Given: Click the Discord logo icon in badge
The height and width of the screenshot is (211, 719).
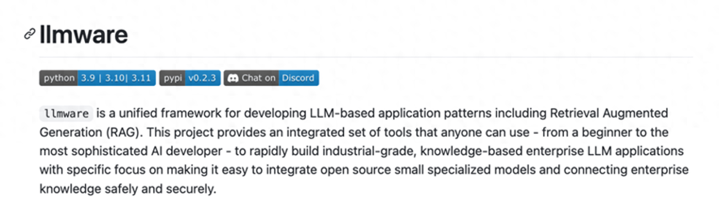Looking at the screenshot, I should [x=233, y=78].
